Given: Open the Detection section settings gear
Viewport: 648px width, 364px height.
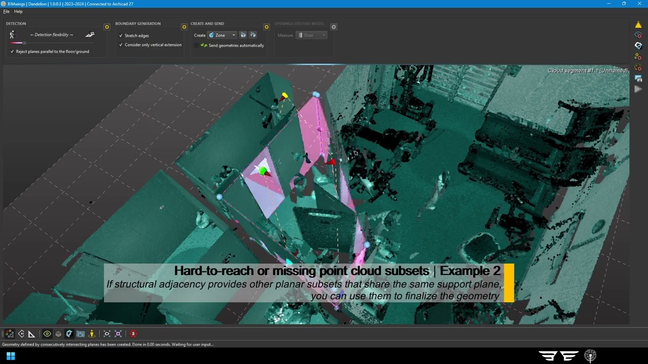Looking at the screenshot, I should (107, 27).
